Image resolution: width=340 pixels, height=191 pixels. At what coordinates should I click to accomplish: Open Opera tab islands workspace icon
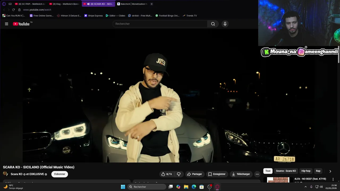10,4
